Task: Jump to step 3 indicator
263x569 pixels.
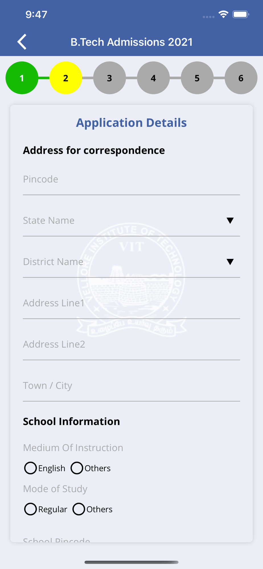Action: (x=110, y=78)
